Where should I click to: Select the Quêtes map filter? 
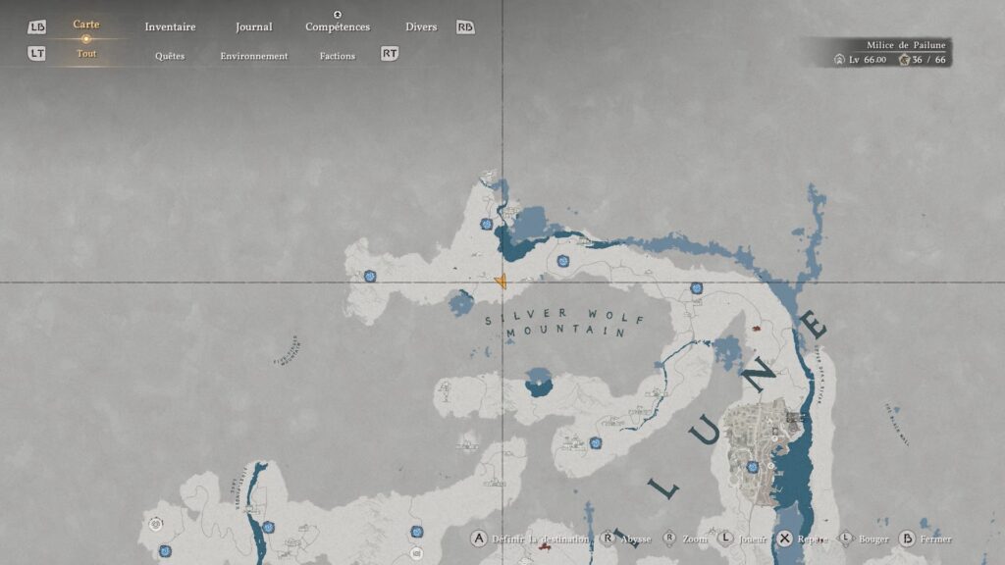coord(170,56)
